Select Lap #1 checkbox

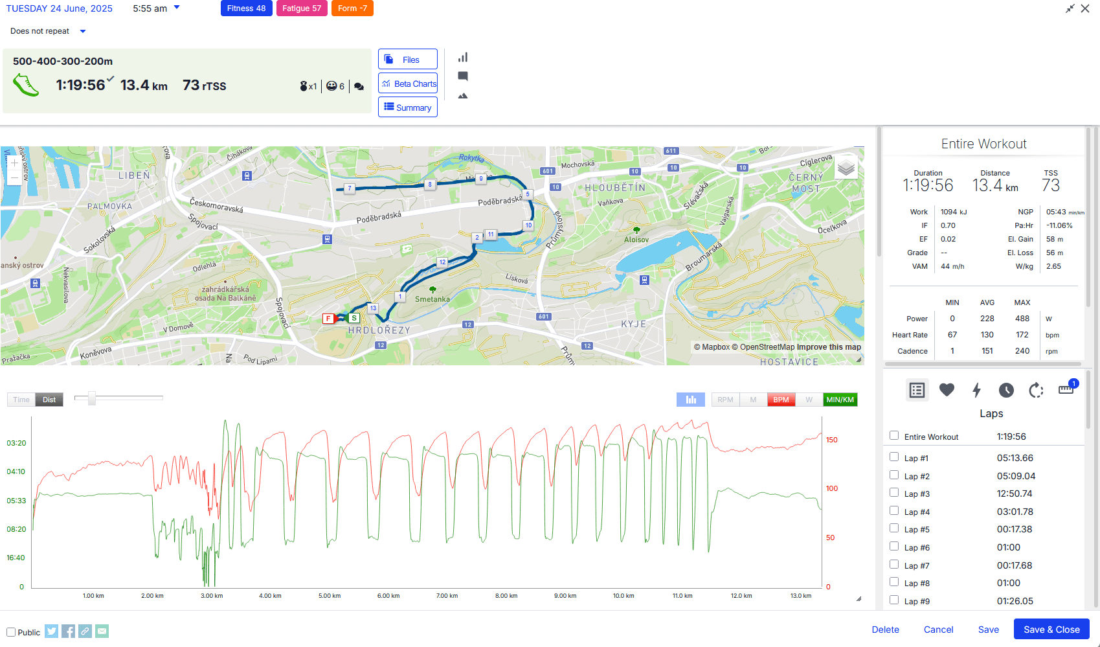point(894,457)
